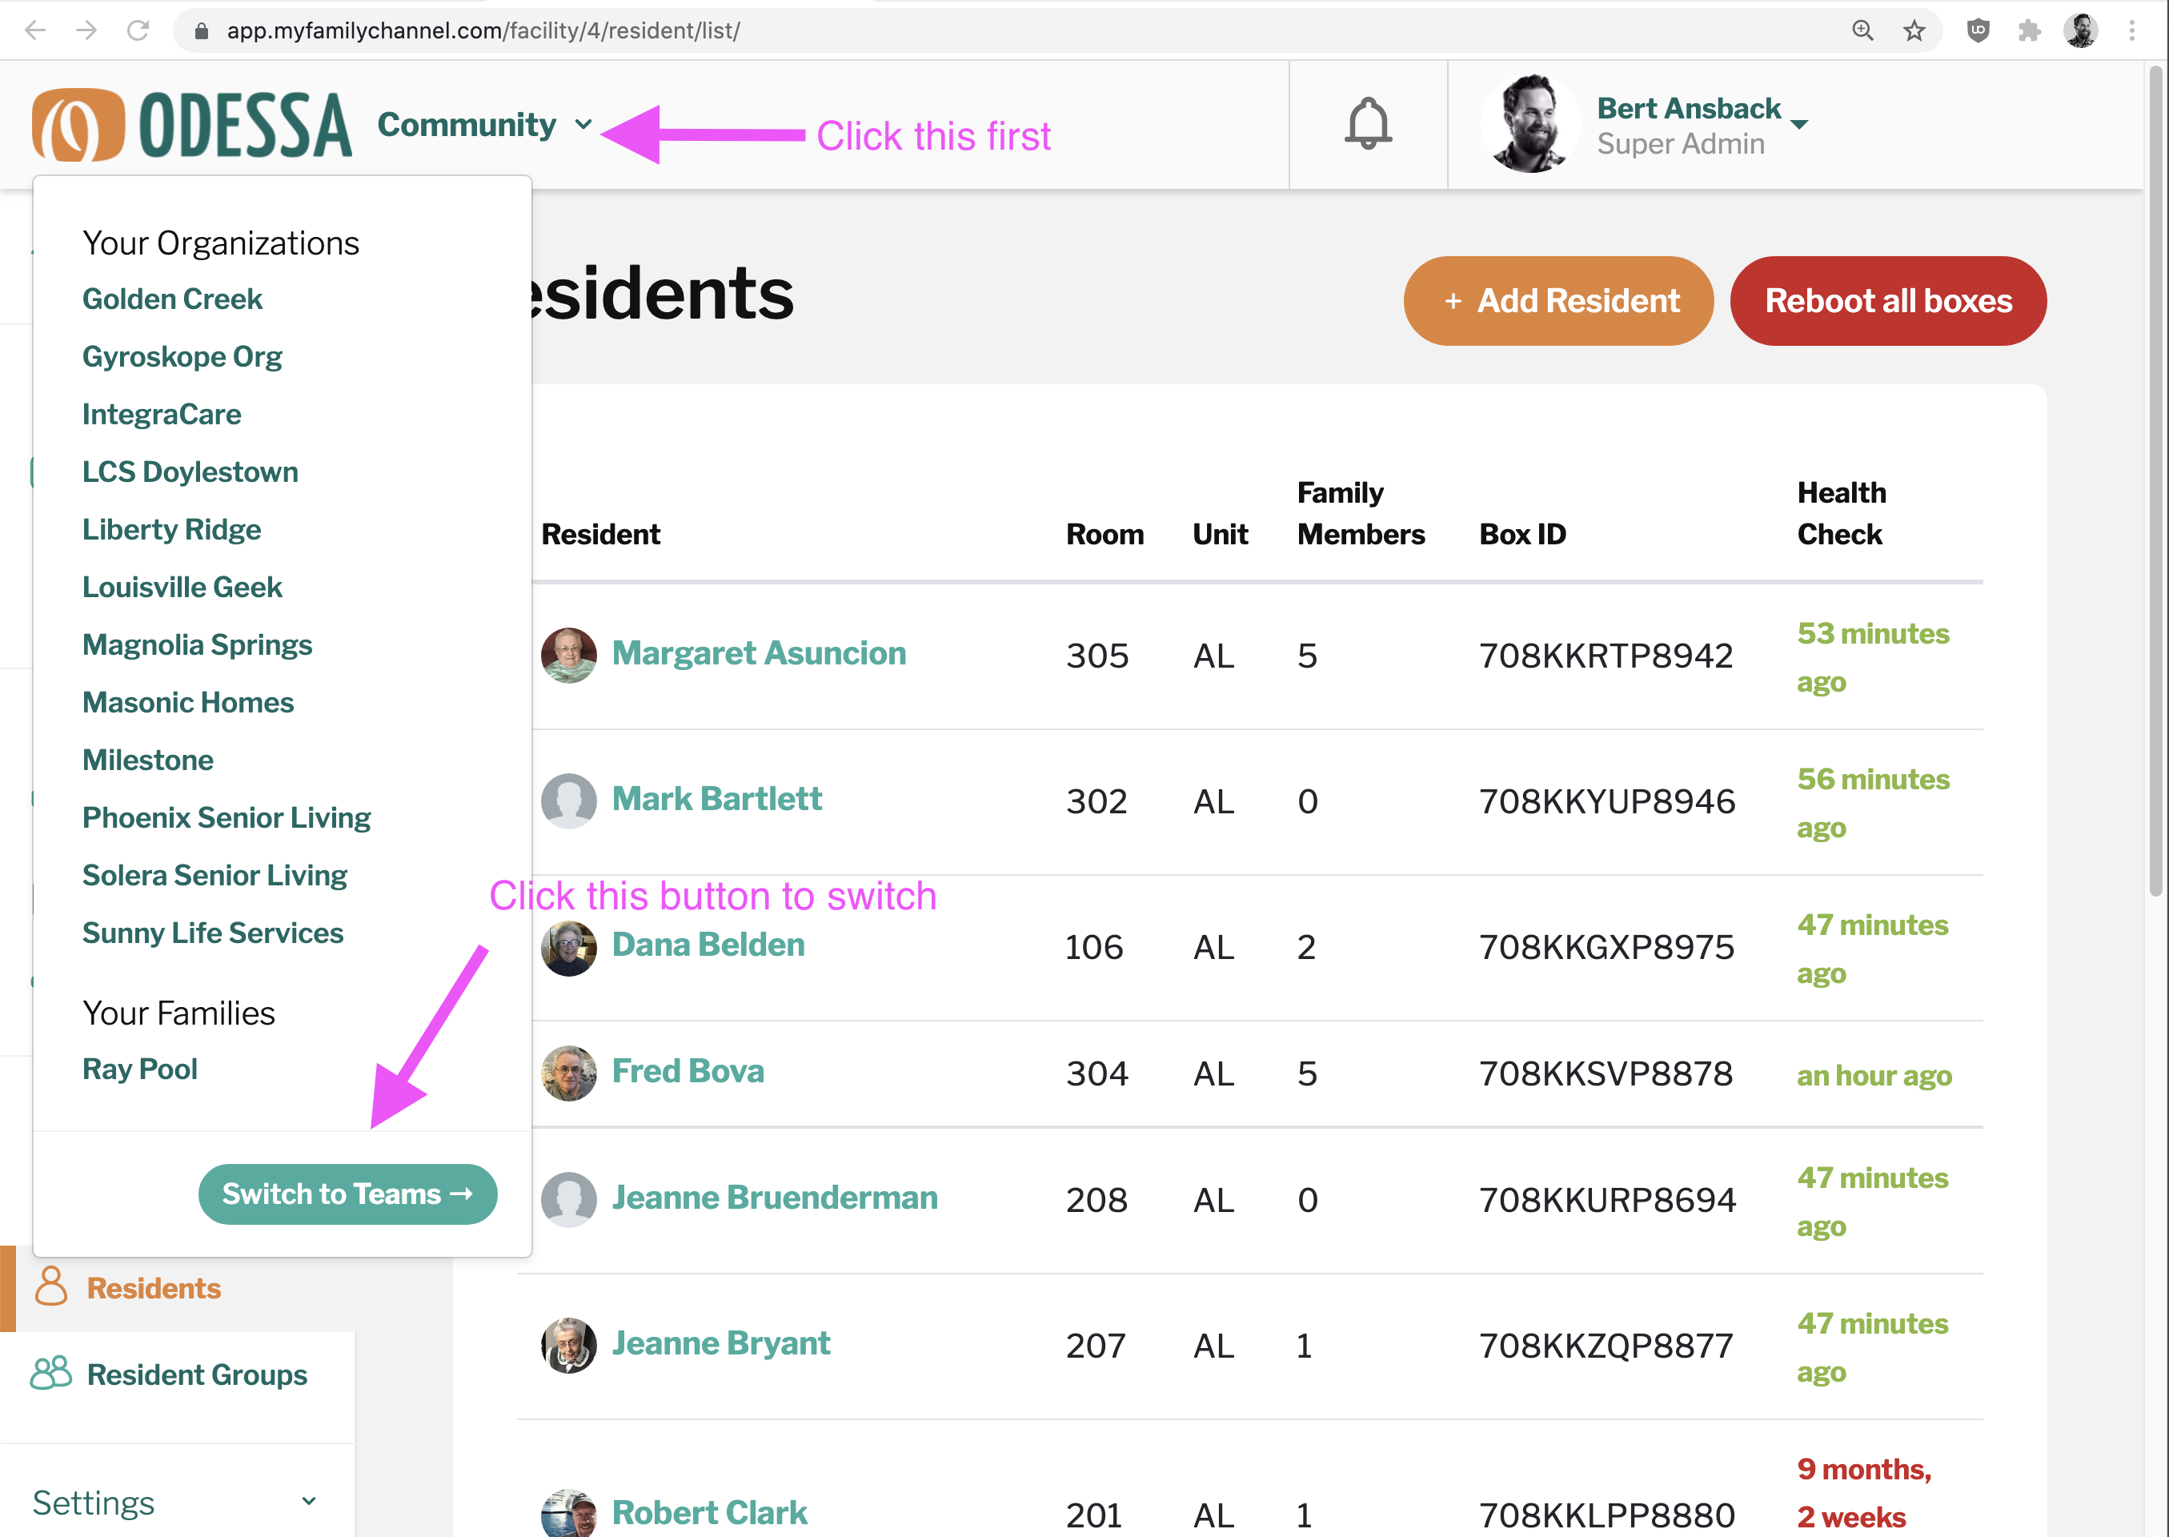The width and height of the screenshot is (2169, 1537).
Task: Open Dana Belden's resident link
Action: pyautogui.click(x=709, y=945)
